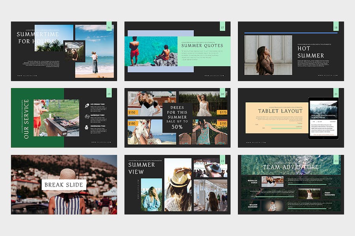Click the barbeque globe icon

[87, 116]
